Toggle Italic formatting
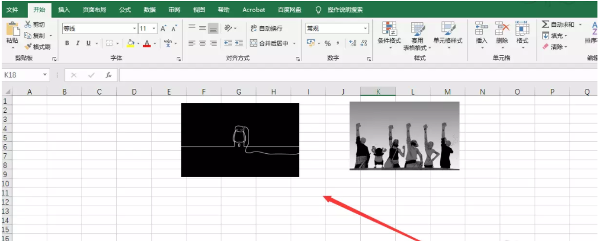The height and width of the screenshot is (241, 606). point(78,43)
